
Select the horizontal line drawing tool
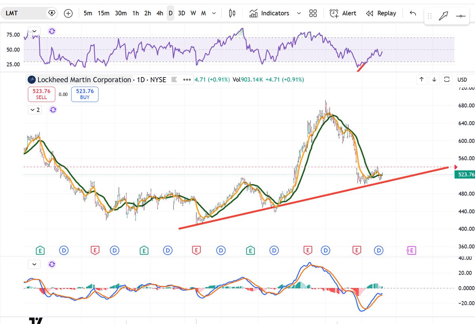(x=461, y=17)
